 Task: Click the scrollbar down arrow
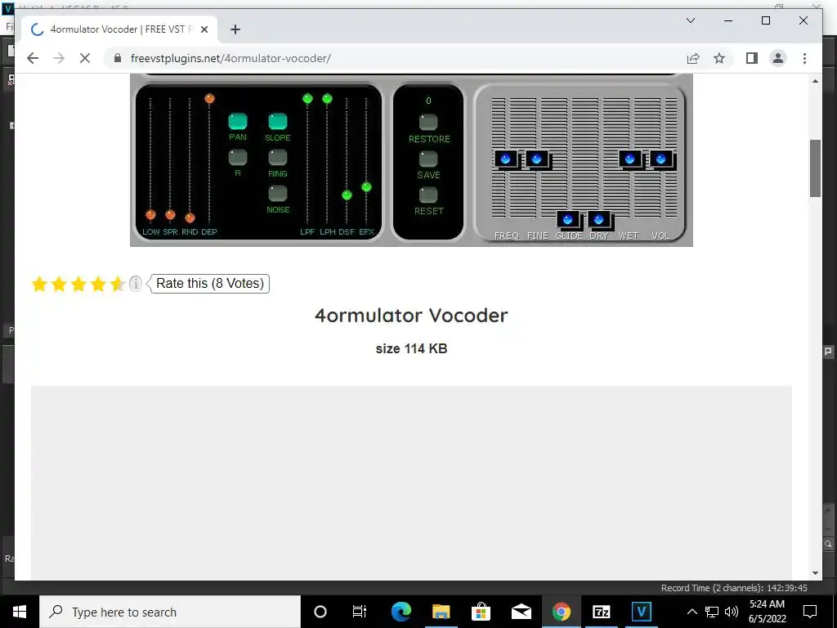tap(815, 573)
